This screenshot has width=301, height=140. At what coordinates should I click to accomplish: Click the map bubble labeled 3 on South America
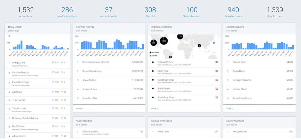[170, 57]
